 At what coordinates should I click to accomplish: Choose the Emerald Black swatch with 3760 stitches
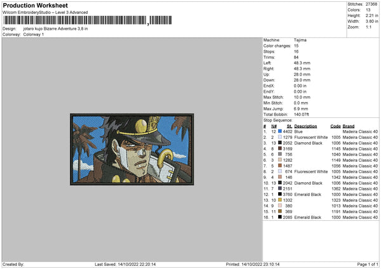click(x=280, y=194)
